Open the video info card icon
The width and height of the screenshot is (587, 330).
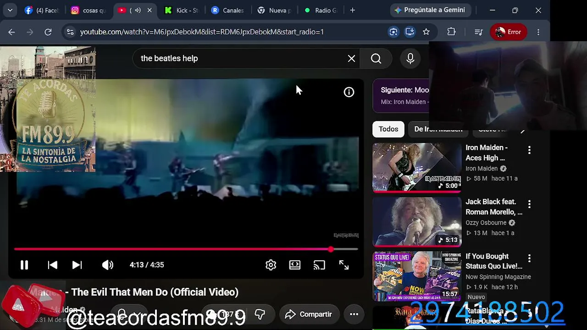pyautogui.click(x=349, y=92)
